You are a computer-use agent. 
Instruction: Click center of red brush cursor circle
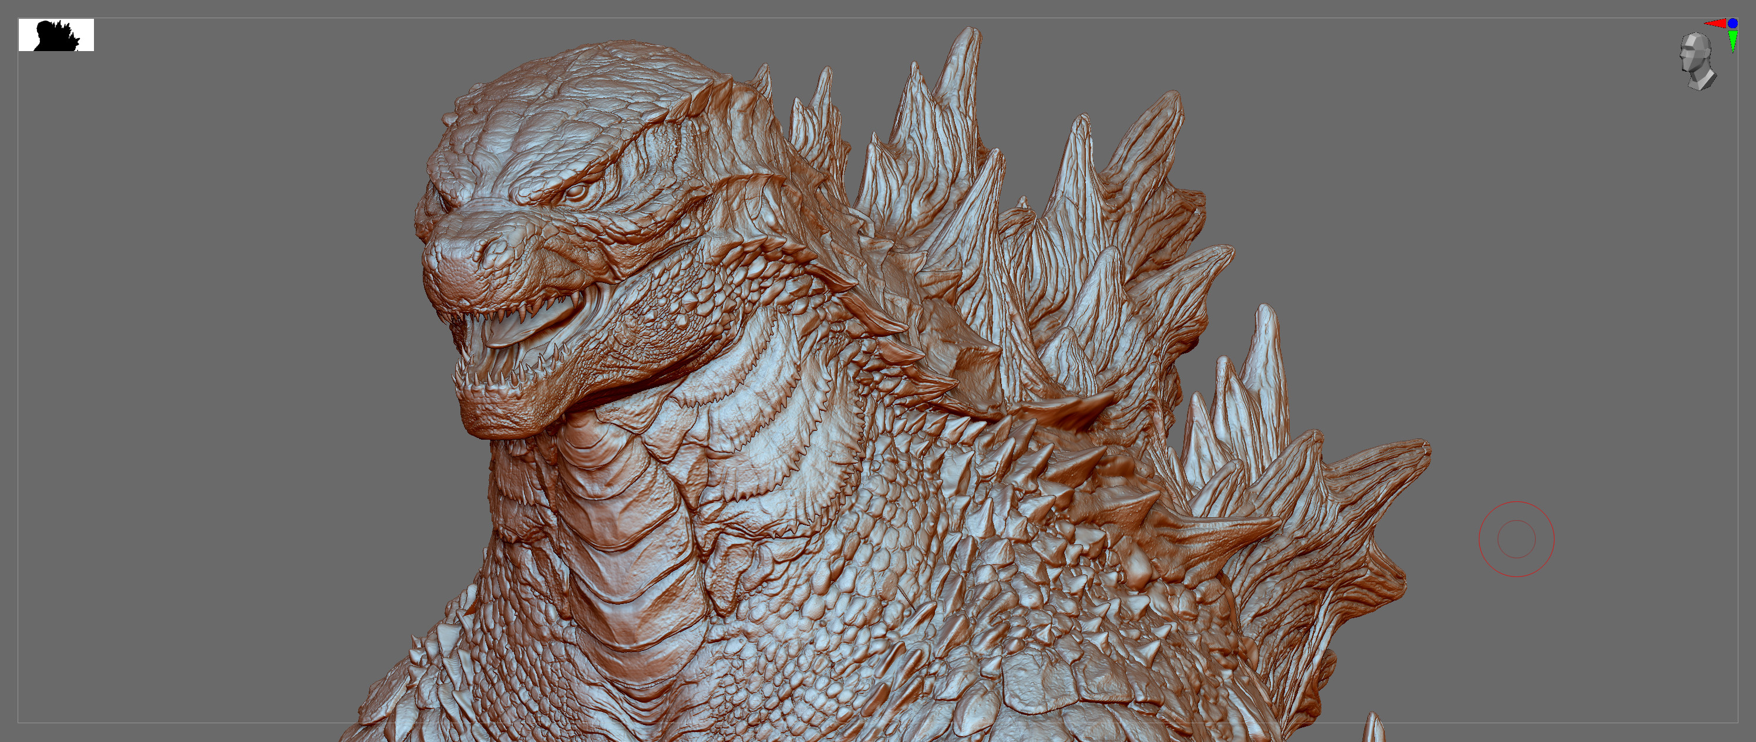[1516, 539]
